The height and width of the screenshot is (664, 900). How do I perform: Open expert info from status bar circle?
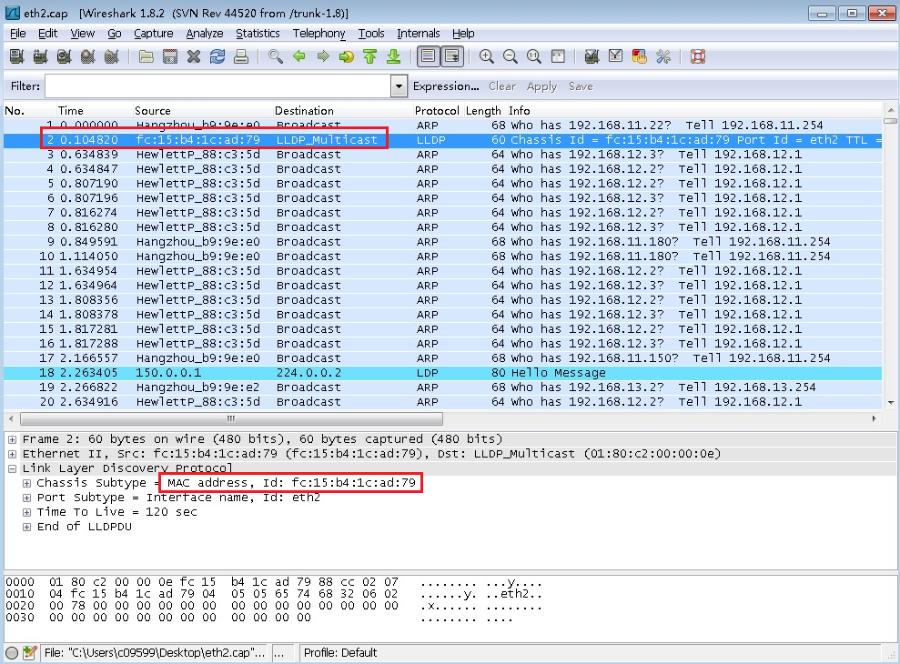pos(12,652)
